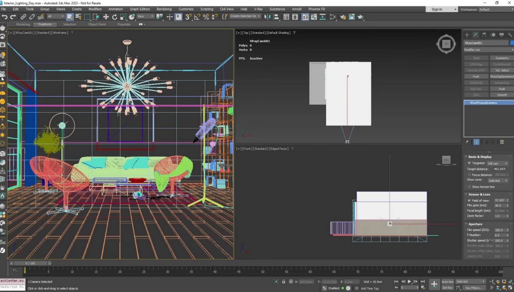Collapse the Sensor & Lens rollout
The image size is (514, 292).
(479, 194)
